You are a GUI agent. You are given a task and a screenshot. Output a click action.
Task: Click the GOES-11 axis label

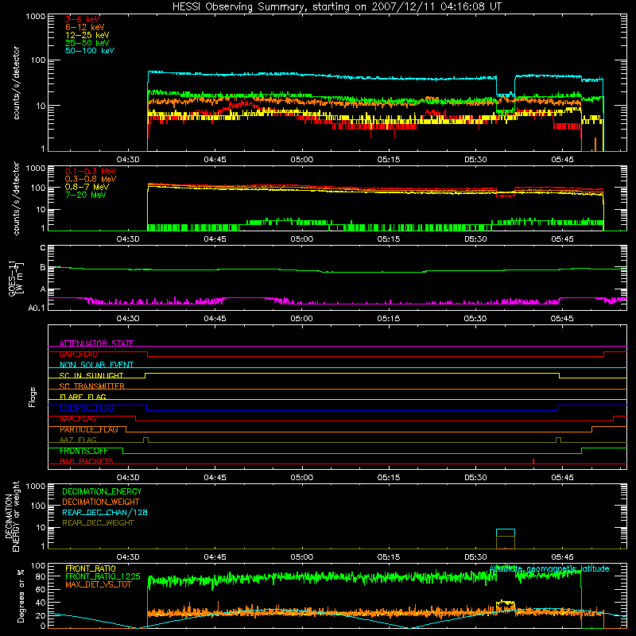(x=16, y=278)
